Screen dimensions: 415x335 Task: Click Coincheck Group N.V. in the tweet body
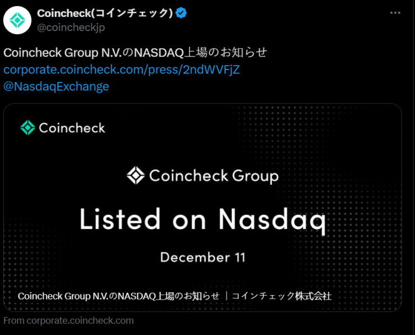(62, 53)
